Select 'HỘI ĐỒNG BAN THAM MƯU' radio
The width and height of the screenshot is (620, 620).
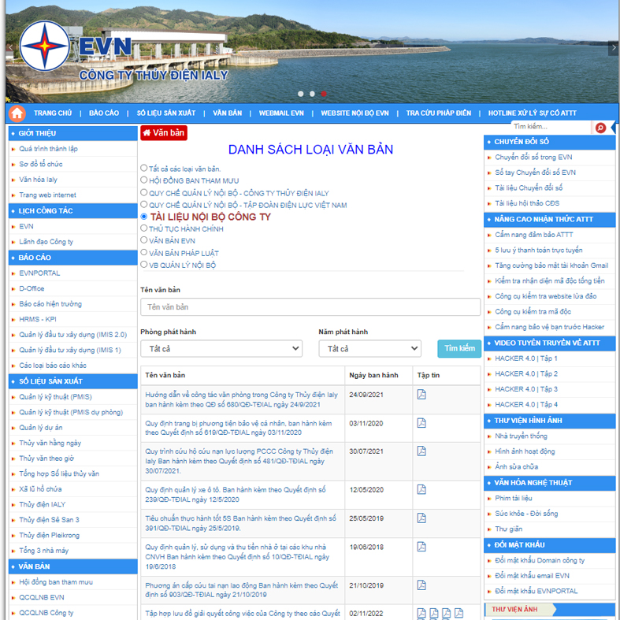[144, 180]
